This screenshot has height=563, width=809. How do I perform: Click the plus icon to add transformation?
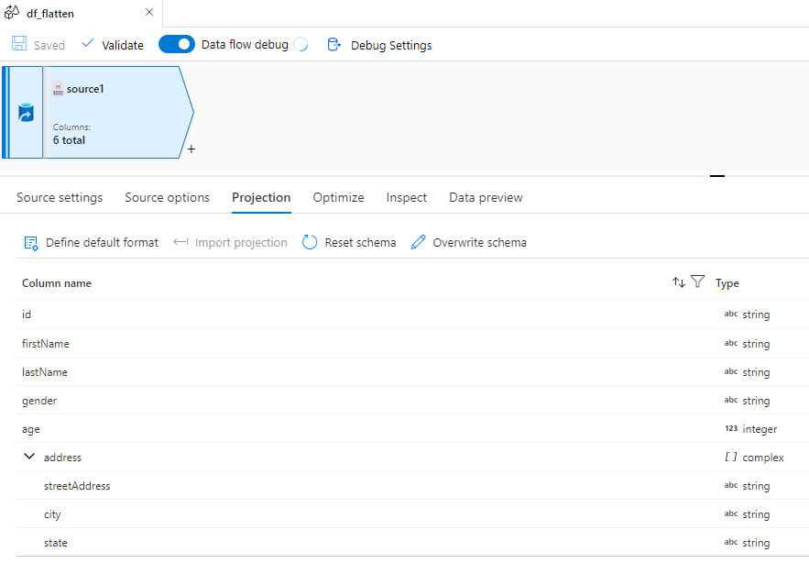pos(191,149)
